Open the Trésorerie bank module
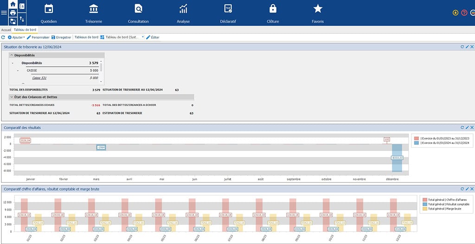Viewport: 475px width, 244px height. click(x=94, y=13)
